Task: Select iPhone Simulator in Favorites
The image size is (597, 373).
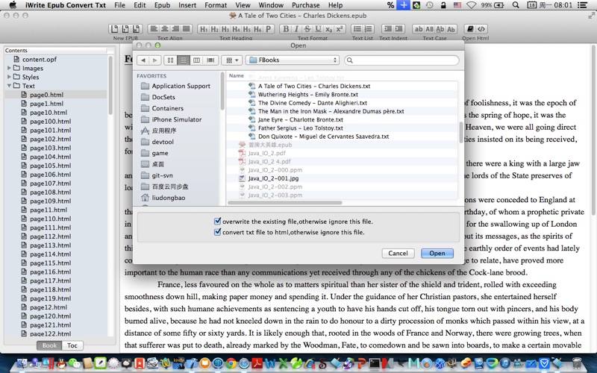Action: tap(177, 119)
